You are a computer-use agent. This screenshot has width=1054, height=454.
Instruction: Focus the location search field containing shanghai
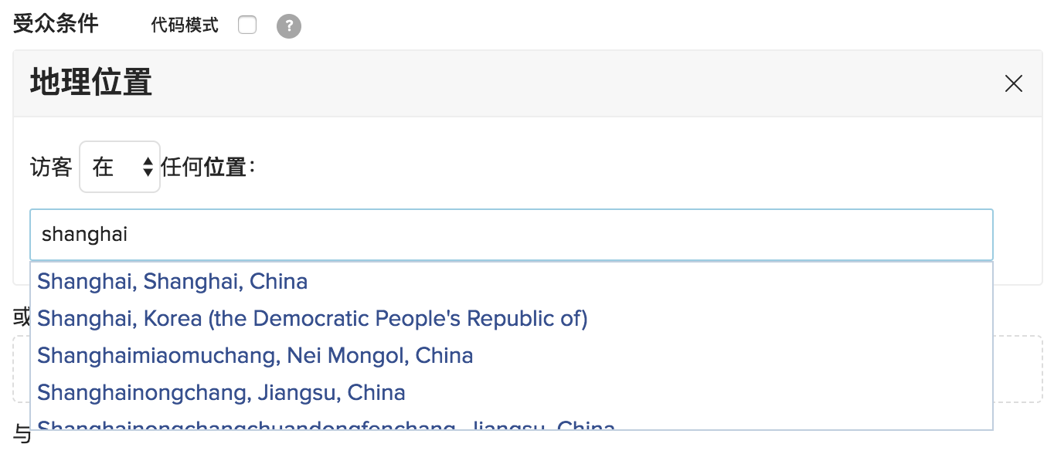coord(512,235)
